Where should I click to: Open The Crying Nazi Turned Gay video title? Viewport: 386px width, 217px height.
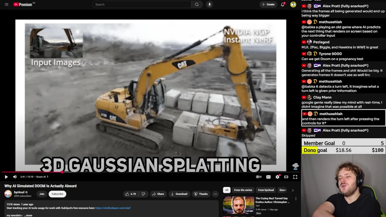coord(272,200)
